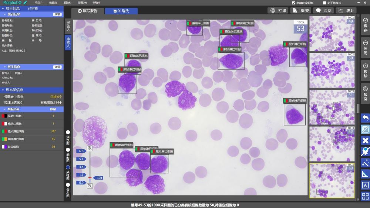Click the speech bubble icon on 会话
This screenshot has width=370, height=208.
point(318,10)
